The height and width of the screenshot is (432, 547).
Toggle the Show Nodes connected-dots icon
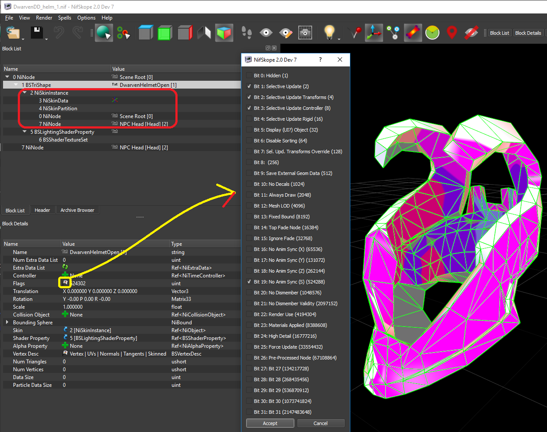393,33
